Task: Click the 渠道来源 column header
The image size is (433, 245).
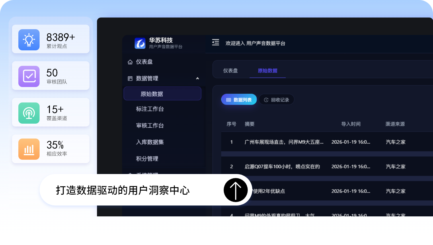Action: 395,124
